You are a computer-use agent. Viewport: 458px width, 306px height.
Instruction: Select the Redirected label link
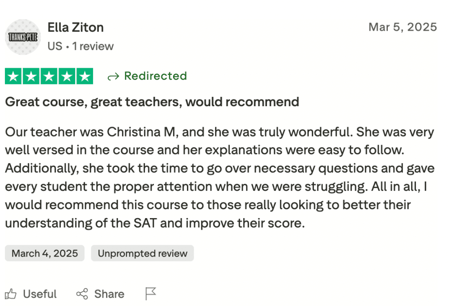[155, 76]
